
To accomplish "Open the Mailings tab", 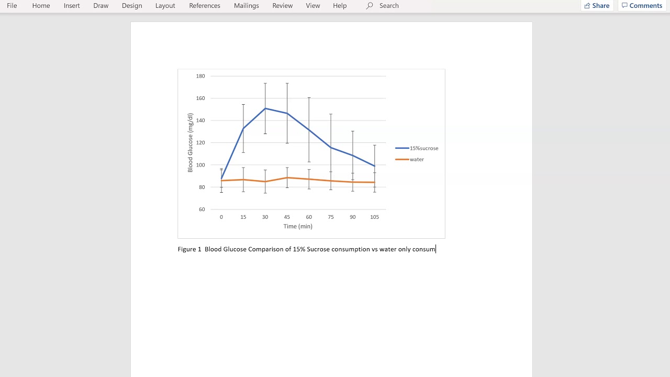I will pyautogui.click(x=247, y=6).
